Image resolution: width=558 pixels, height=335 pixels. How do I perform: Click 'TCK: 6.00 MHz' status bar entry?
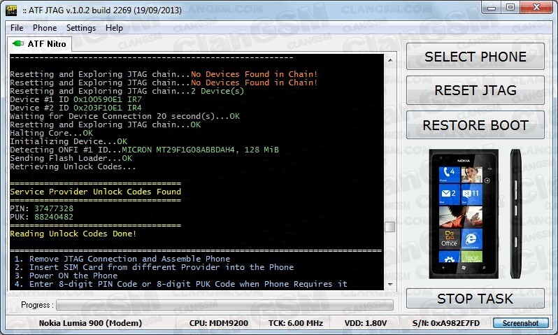tap(295, 323)
